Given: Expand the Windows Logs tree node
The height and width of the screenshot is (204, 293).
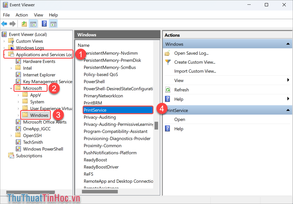Looking at the screenshot, I should (x=4, y=48).
